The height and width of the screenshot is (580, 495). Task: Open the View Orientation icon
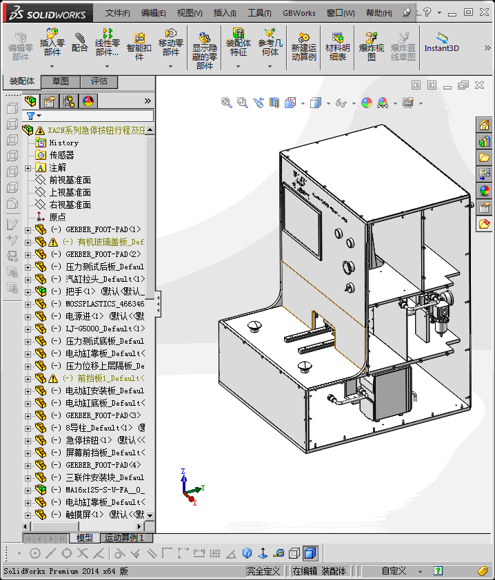[290, 103]
